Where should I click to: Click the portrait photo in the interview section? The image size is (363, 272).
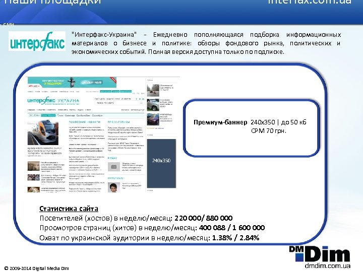pyautogui.click(x=114, y=187)
